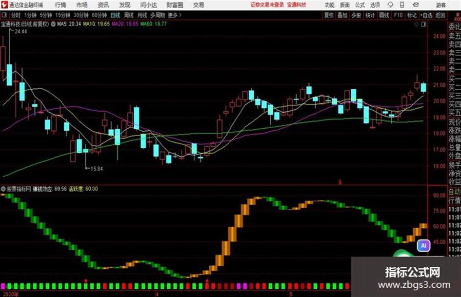Click the diamond icon above the chart
This screenshot has height=297, width=461.
[416, 24]
